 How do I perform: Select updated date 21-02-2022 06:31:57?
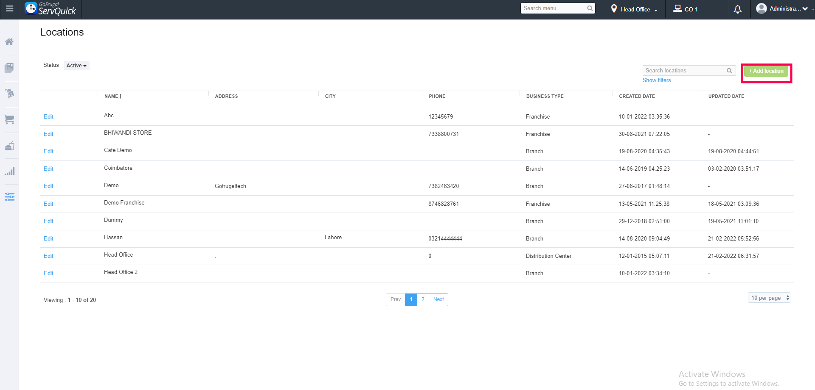[x=733, y=256]
